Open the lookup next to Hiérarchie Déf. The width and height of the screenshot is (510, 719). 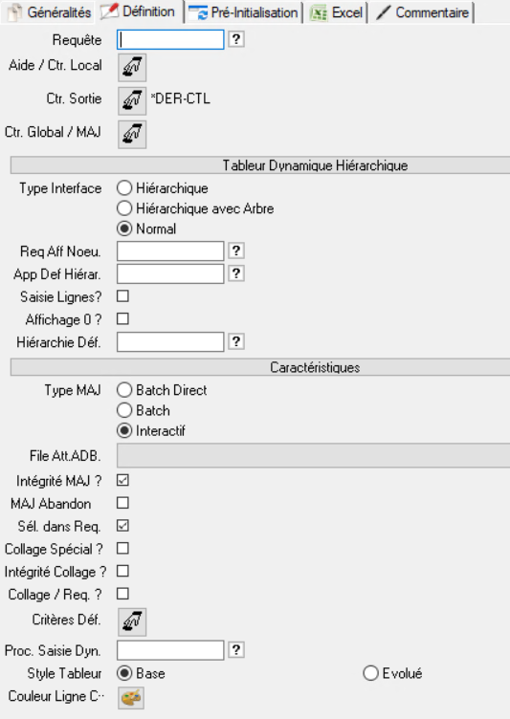coord(236,341)
